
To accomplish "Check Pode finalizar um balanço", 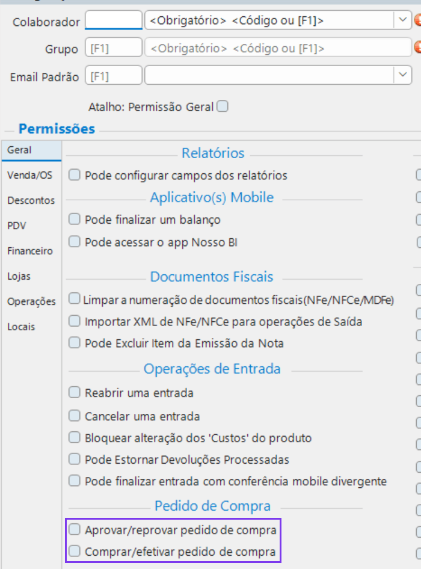I will (75, 219).
